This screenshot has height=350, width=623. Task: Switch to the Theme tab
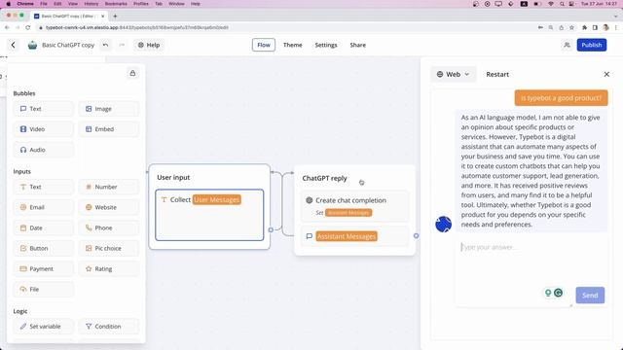point(292,45)
